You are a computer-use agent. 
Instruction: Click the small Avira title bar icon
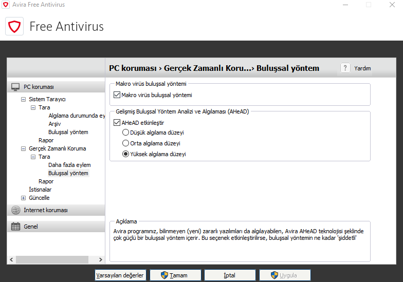tap(6, 5)
